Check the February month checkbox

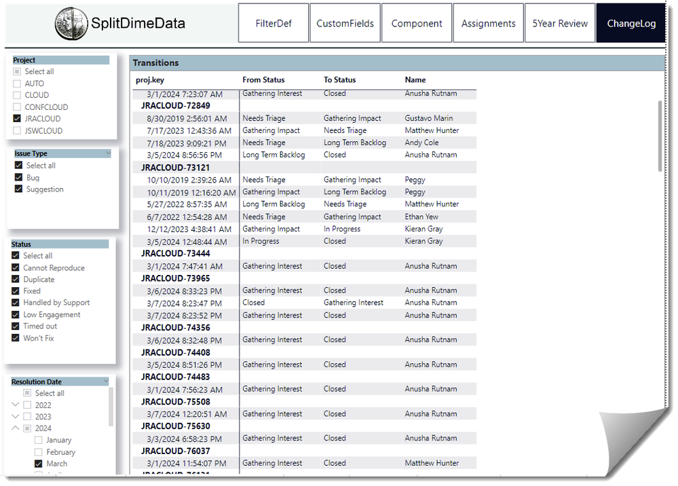pos(39,452)
